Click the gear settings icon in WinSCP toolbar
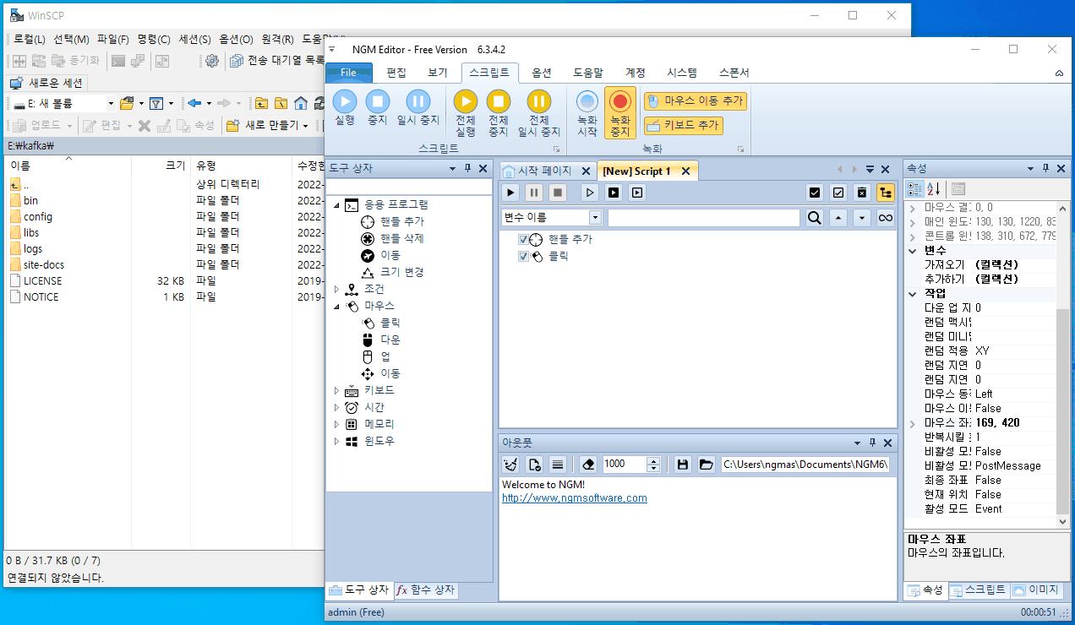This screenshot has height=625, width=1075. (212, 61)
